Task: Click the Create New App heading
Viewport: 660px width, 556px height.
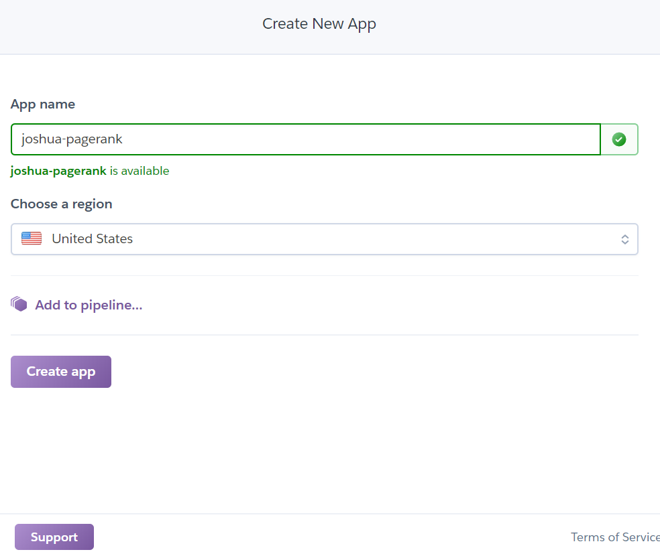Action: point(319,24)
